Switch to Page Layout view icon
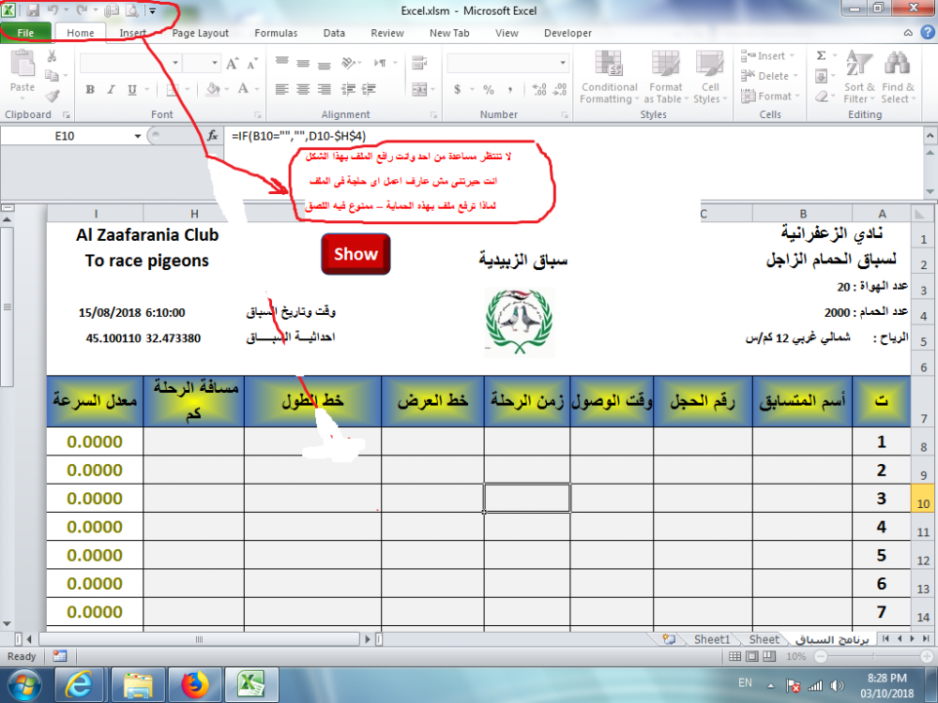938x703 pixels. 752,656
